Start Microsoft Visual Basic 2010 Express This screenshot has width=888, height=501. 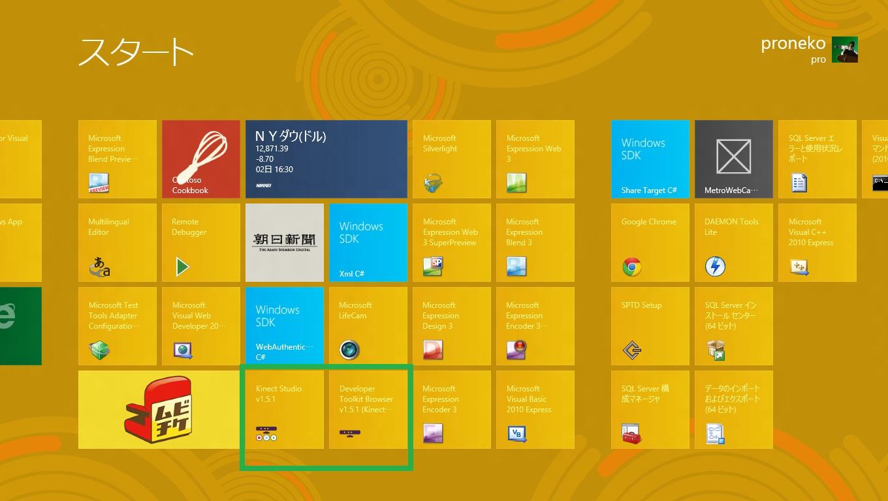535,410
